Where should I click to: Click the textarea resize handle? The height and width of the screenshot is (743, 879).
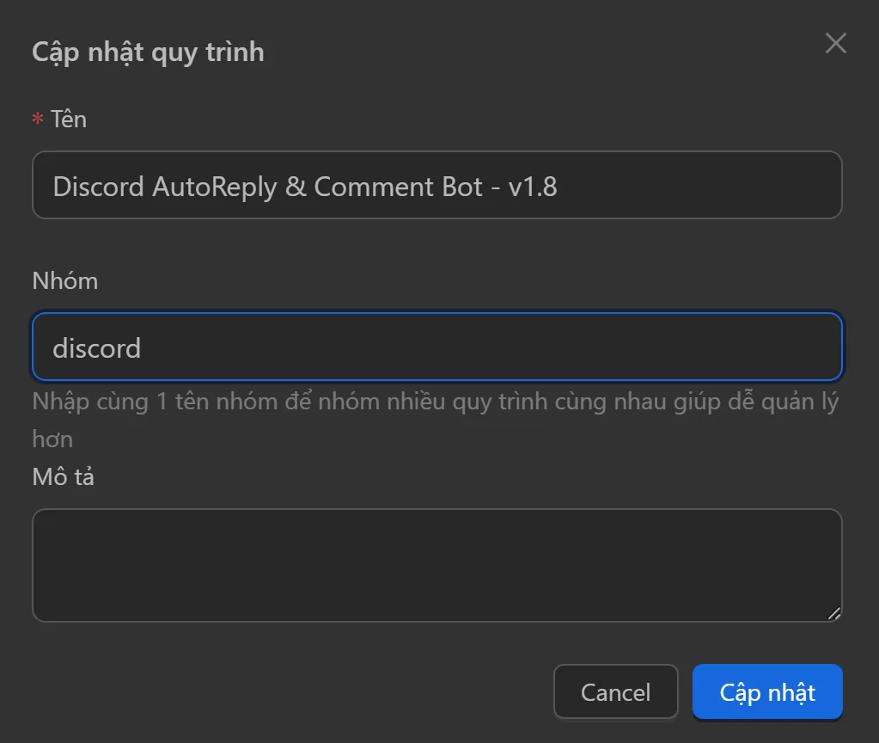click(833, 613)
